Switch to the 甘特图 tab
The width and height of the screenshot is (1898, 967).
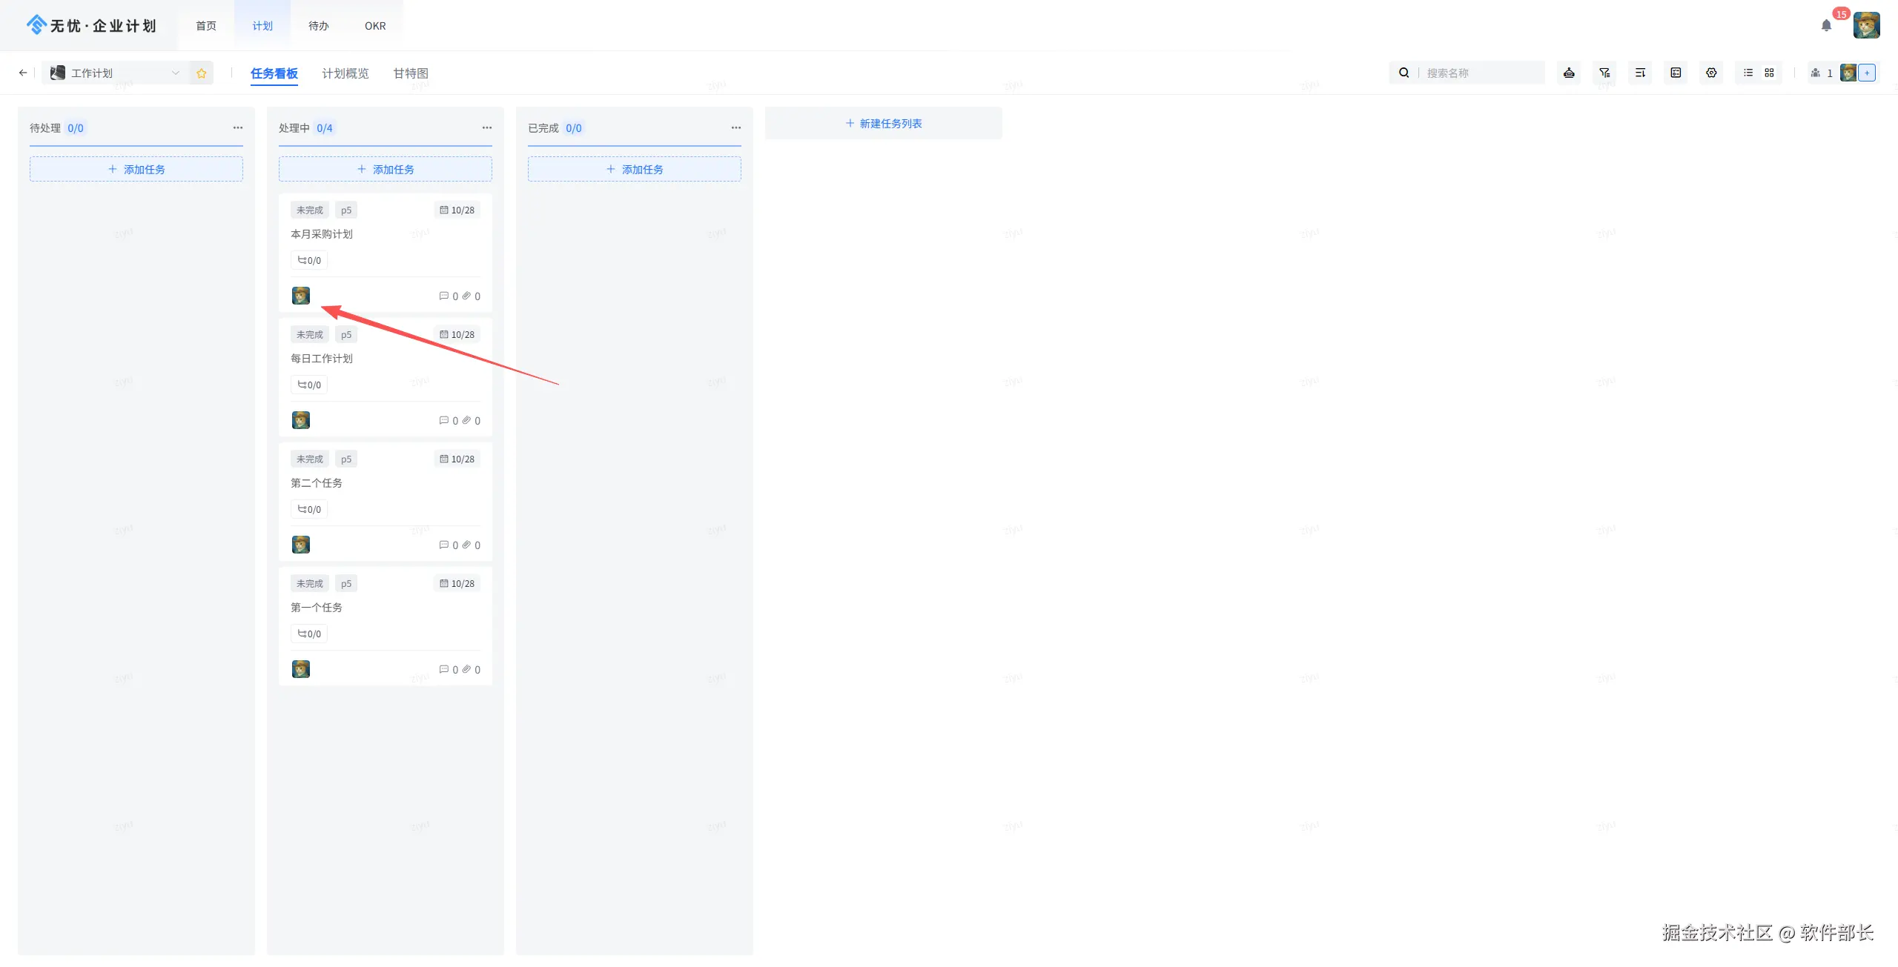tap(411, 73)
